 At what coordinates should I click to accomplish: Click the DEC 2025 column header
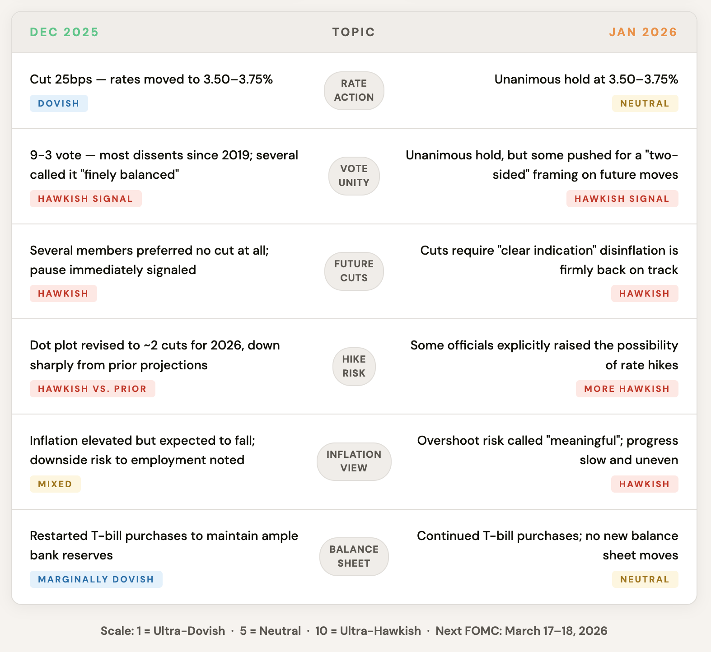pyautogui.click(x=64, y=32)
